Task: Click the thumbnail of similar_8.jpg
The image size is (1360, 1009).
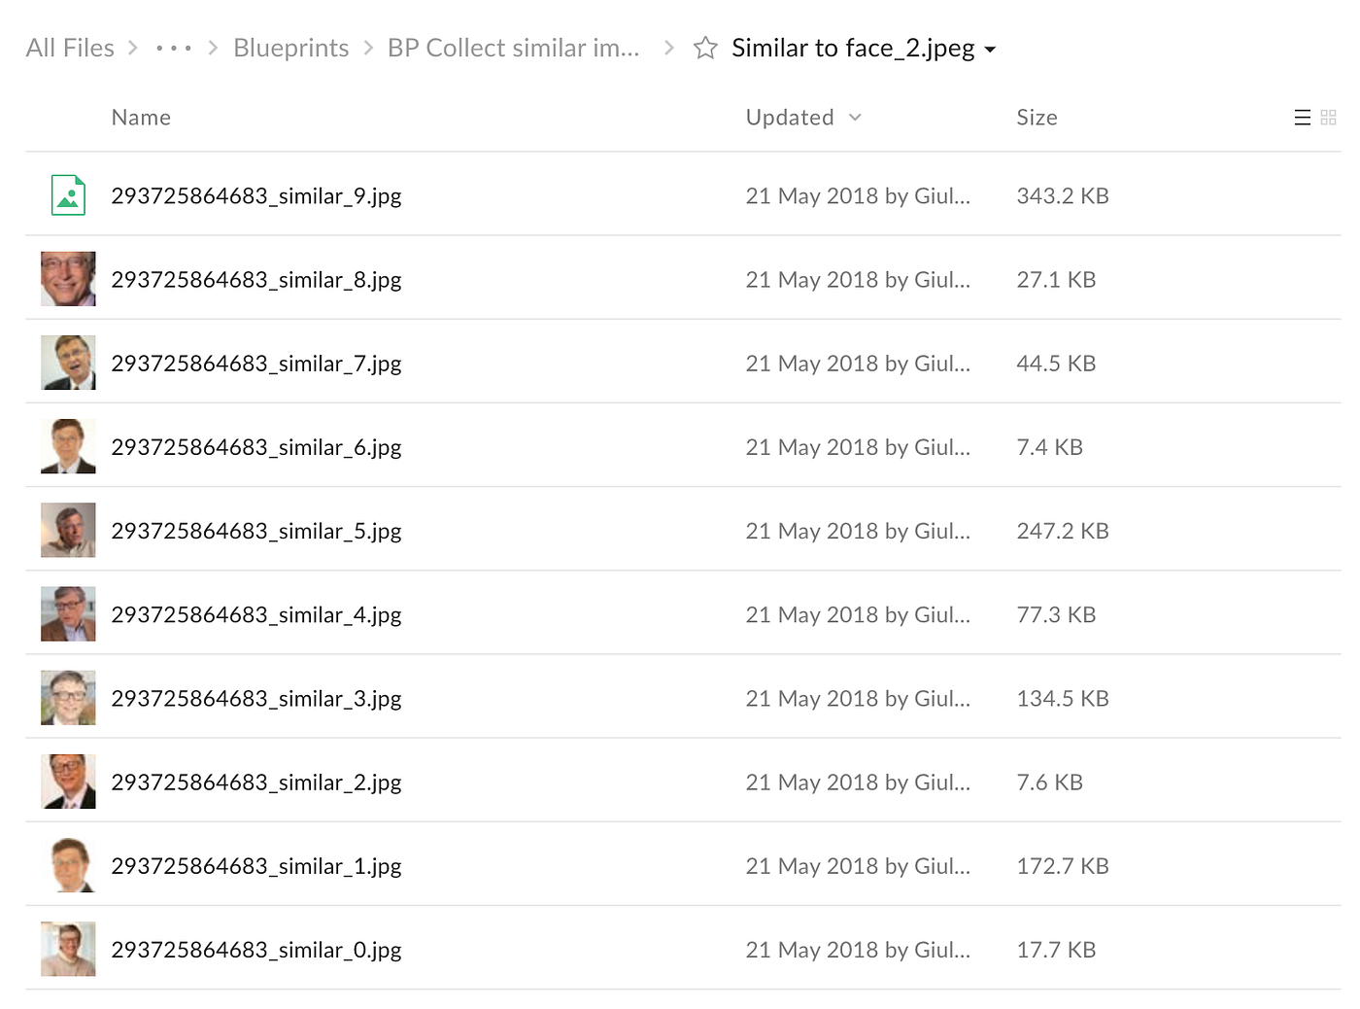Action: point(68,279)
